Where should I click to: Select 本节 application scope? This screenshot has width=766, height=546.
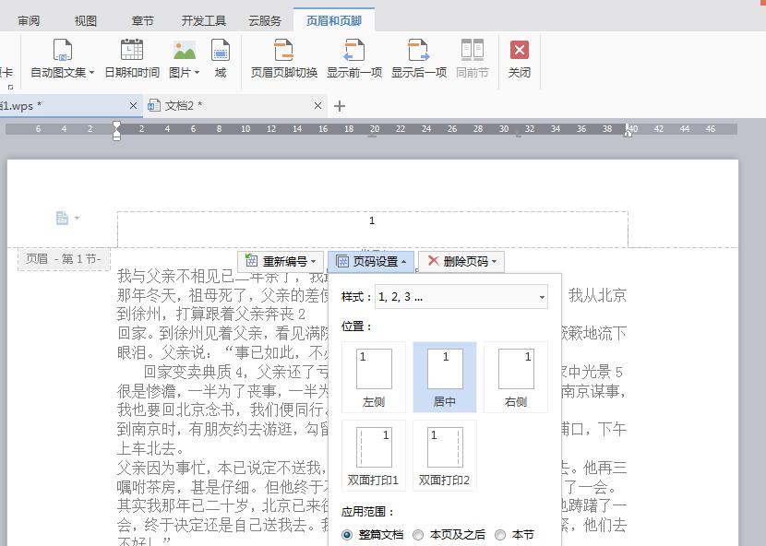point(500,534)
